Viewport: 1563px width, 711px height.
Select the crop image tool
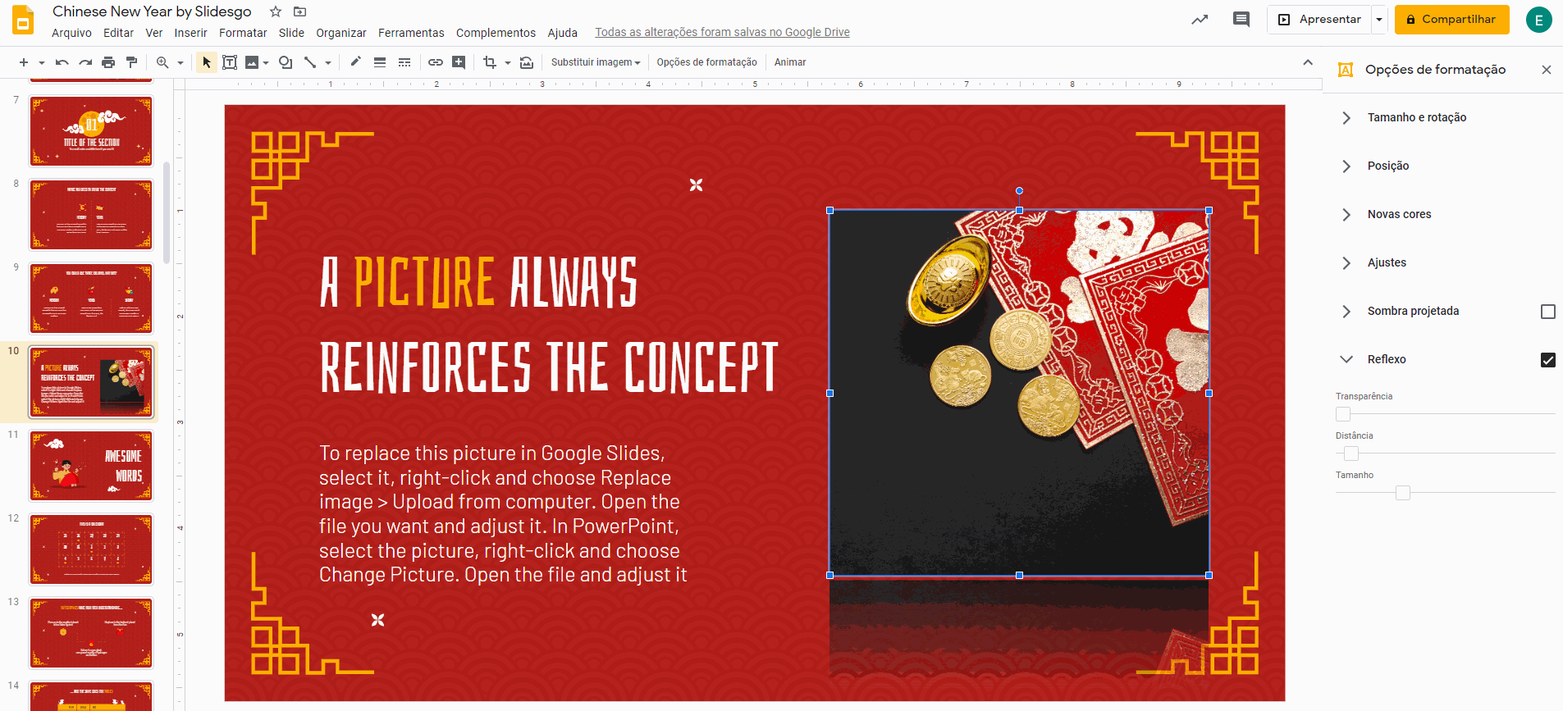(490, 62)
